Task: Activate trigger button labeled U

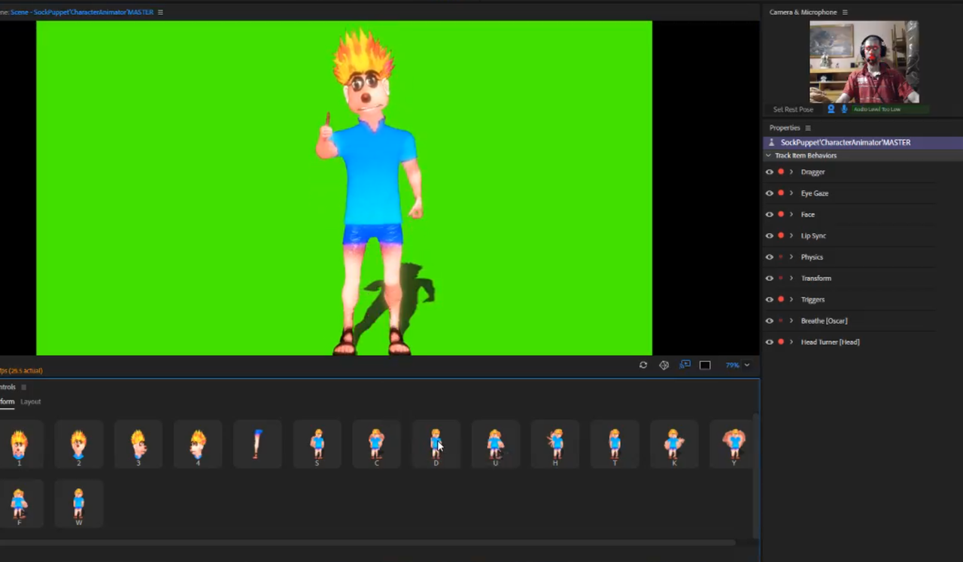Action: click(x=495, y=445)
